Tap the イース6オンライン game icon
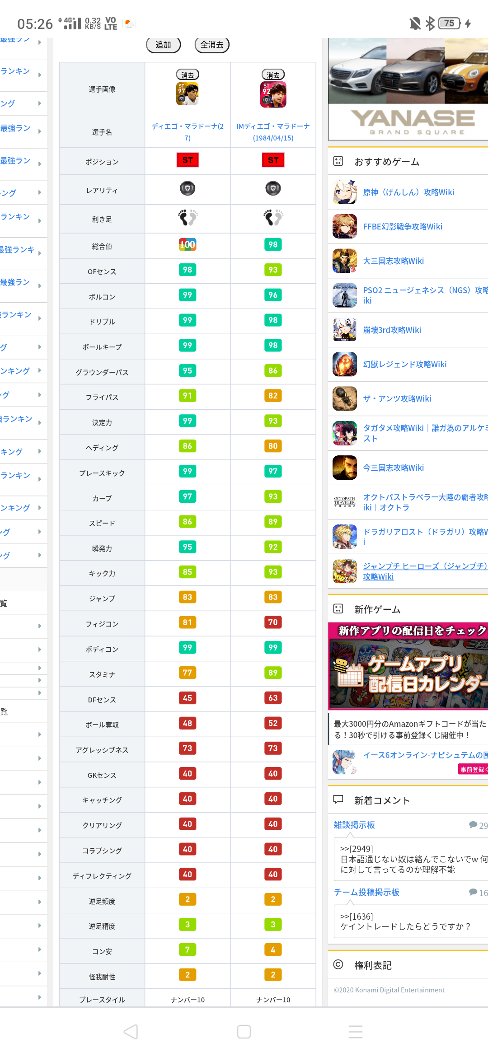Screen dimensions: 488x1057 [x=345, y=762]
